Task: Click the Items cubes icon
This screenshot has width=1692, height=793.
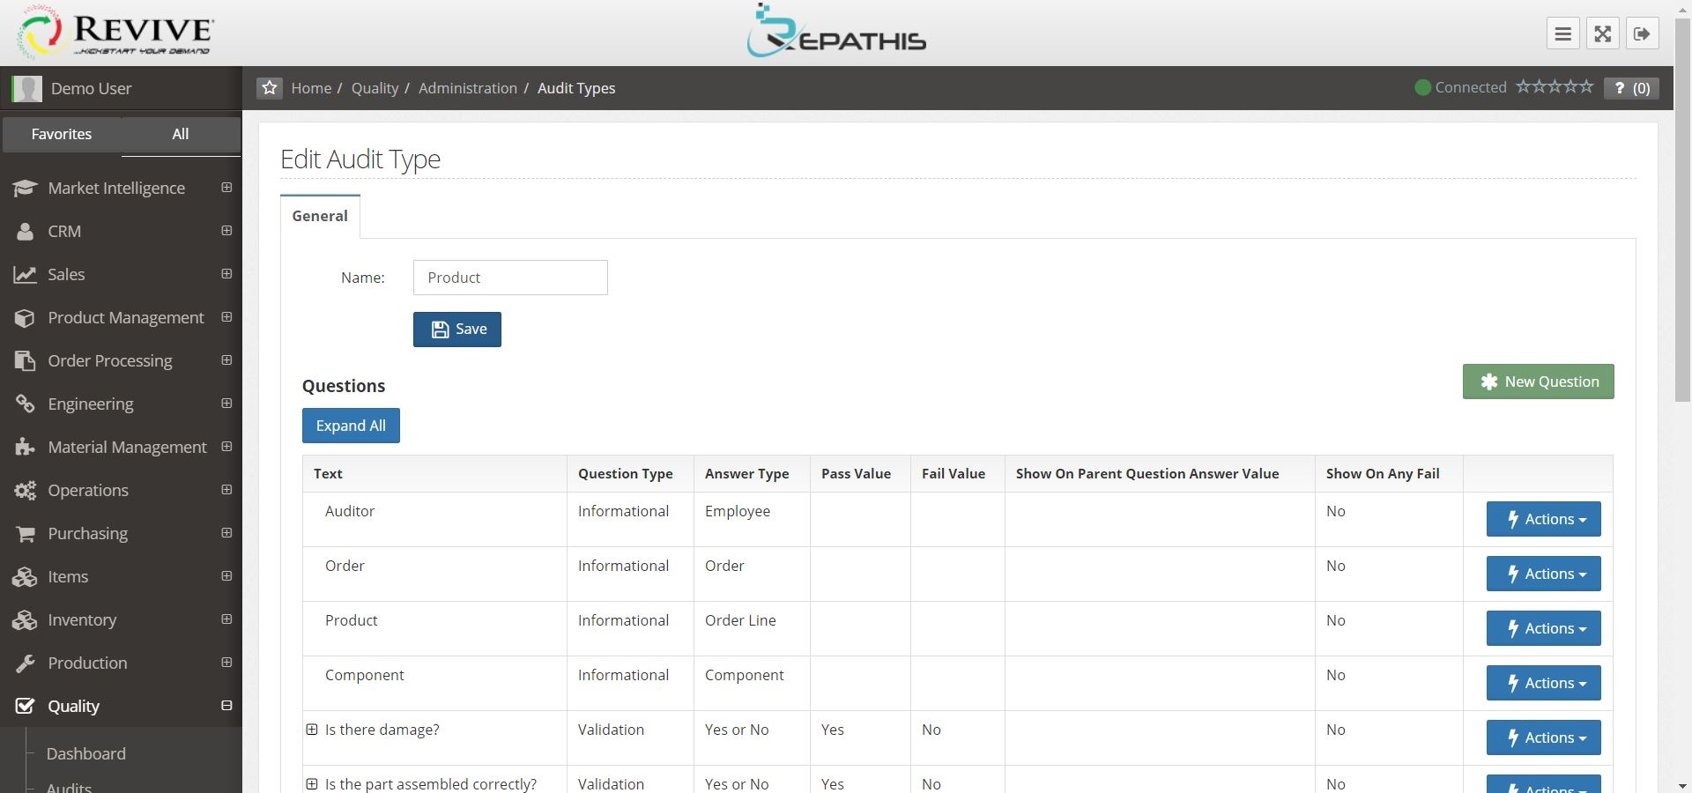Action: [x=25, y=576]
